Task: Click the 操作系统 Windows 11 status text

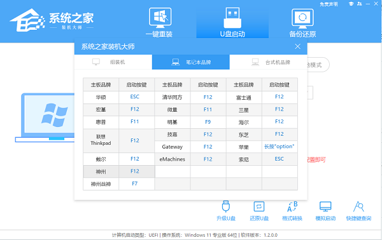Action: [199, 235]
